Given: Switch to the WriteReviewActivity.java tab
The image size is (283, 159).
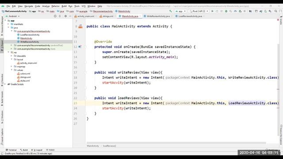Looking at the screenshot, I should (158, 16).
